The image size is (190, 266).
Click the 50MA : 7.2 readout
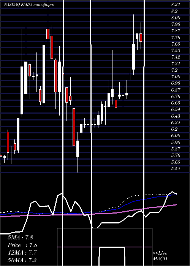point(22,260)
